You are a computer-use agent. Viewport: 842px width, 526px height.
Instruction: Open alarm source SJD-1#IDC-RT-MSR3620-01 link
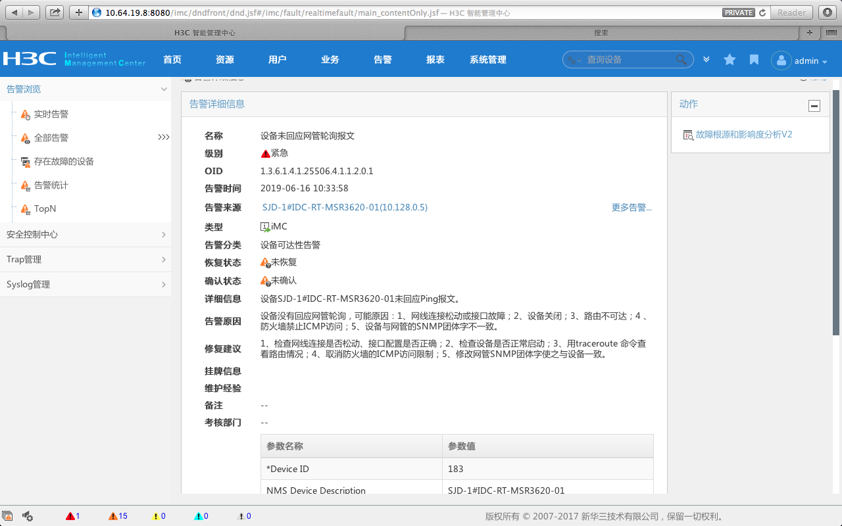pyautogui.click(x=345, y=207)
